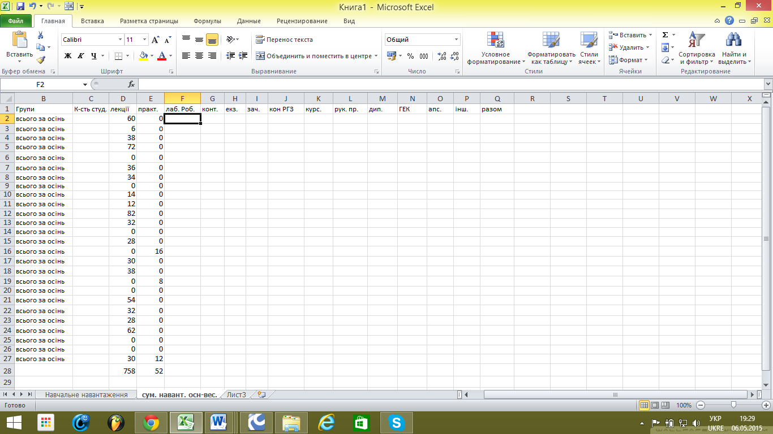Image resolution: width=773 pixels, height=434 pixels.
Task: Expand the Общий number format dropdown
Action: [x=456, y=40]
